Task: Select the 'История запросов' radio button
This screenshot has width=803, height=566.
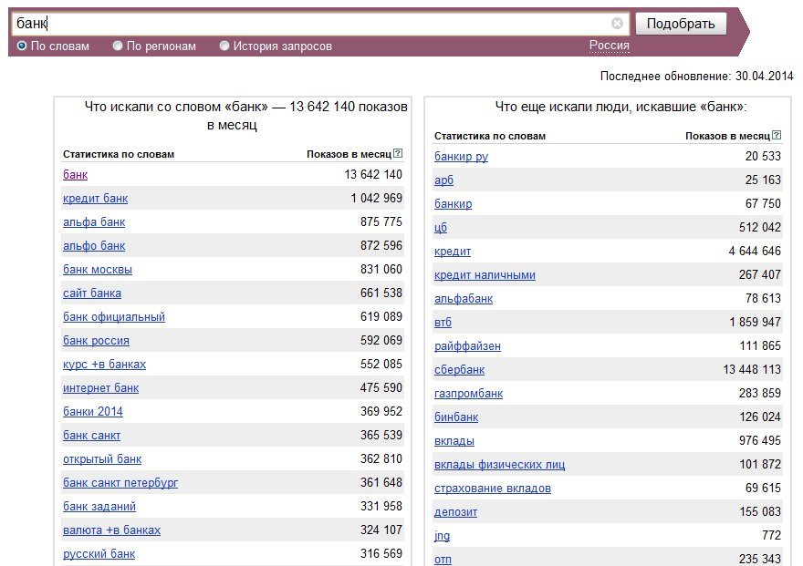Action: click(224, 46)
